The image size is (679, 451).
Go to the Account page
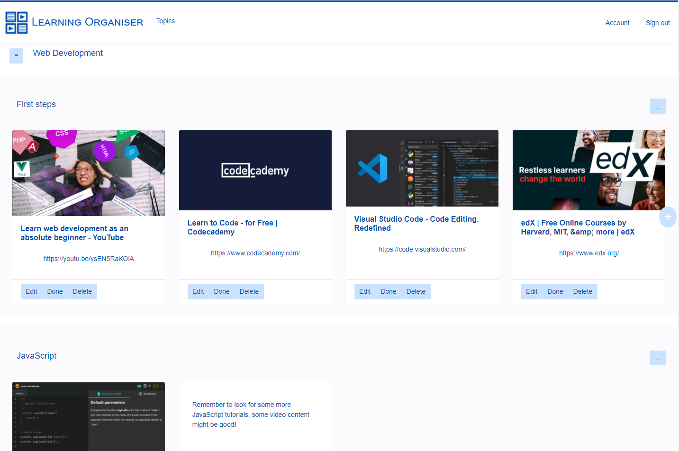pos(617,23)
